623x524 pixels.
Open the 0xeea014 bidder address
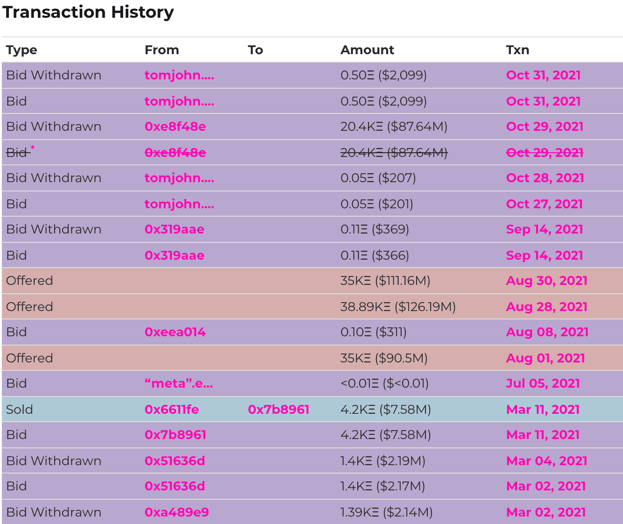[x=175, y=332]
